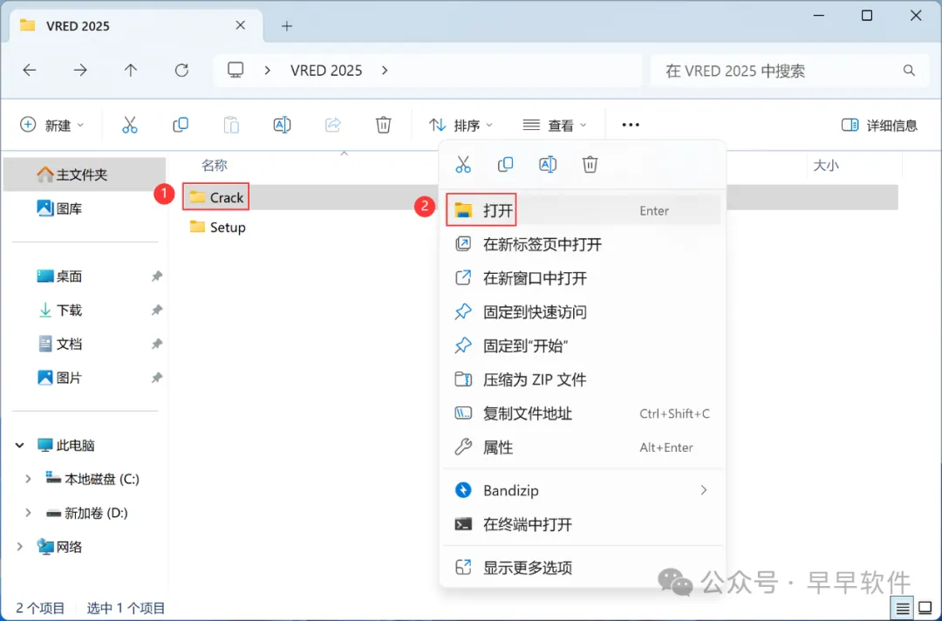Open the Bandizip submenu
The height and width of the screenshot is (621, 942).
(x=583, y=490)
